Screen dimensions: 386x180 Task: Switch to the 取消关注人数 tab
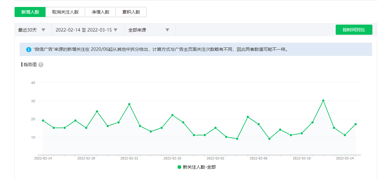[x=65, y=12]
